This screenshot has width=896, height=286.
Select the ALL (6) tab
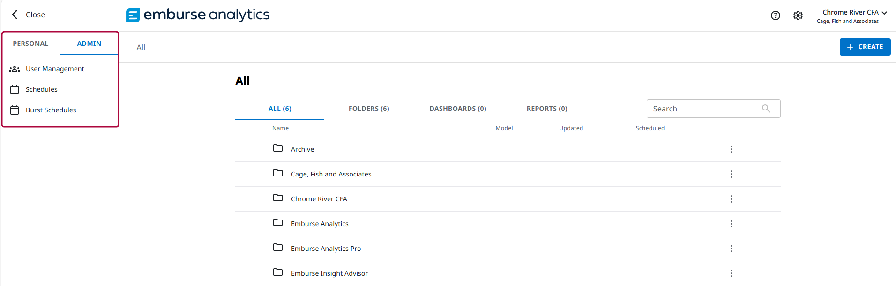click(x=280, y=109)
